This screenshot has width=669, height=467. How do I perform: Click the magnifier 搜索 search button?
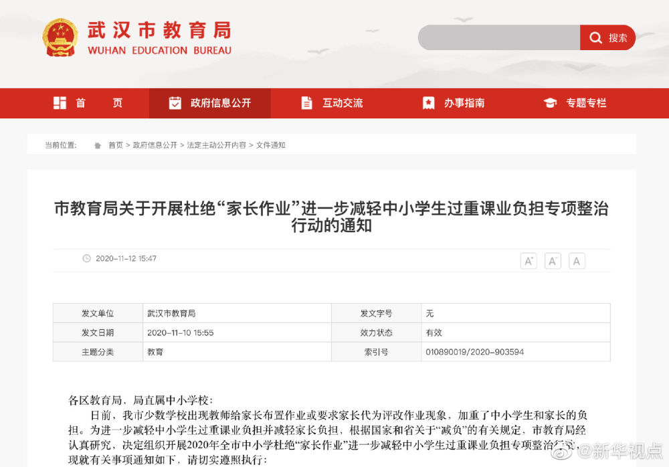pyautogui.click(x=607, y=37)
